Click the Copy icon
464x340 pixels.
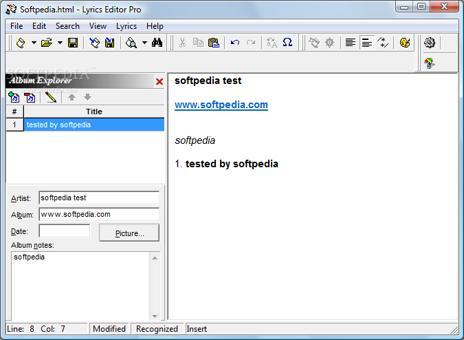pos(198,43)
